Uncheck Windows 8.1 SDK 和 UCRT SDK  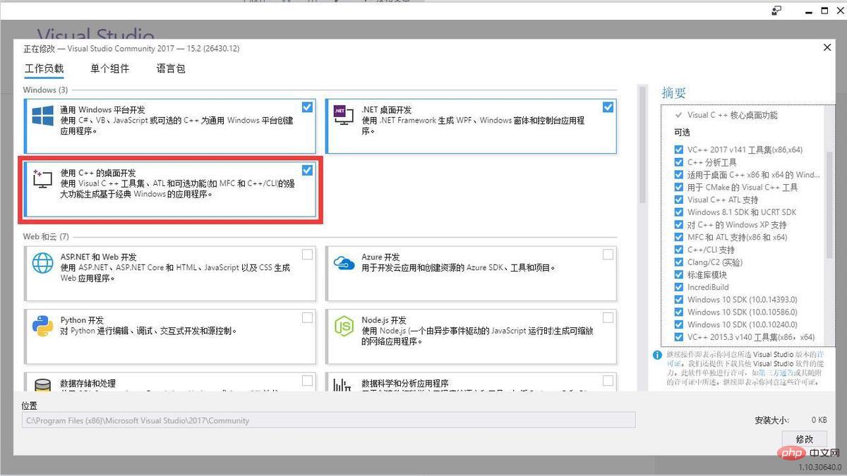[679, 212]
